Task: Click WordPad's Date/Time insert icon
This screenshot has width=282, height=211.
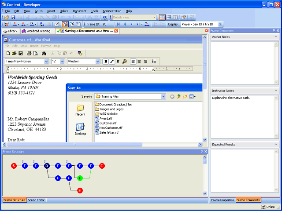Action: point(80,53)
